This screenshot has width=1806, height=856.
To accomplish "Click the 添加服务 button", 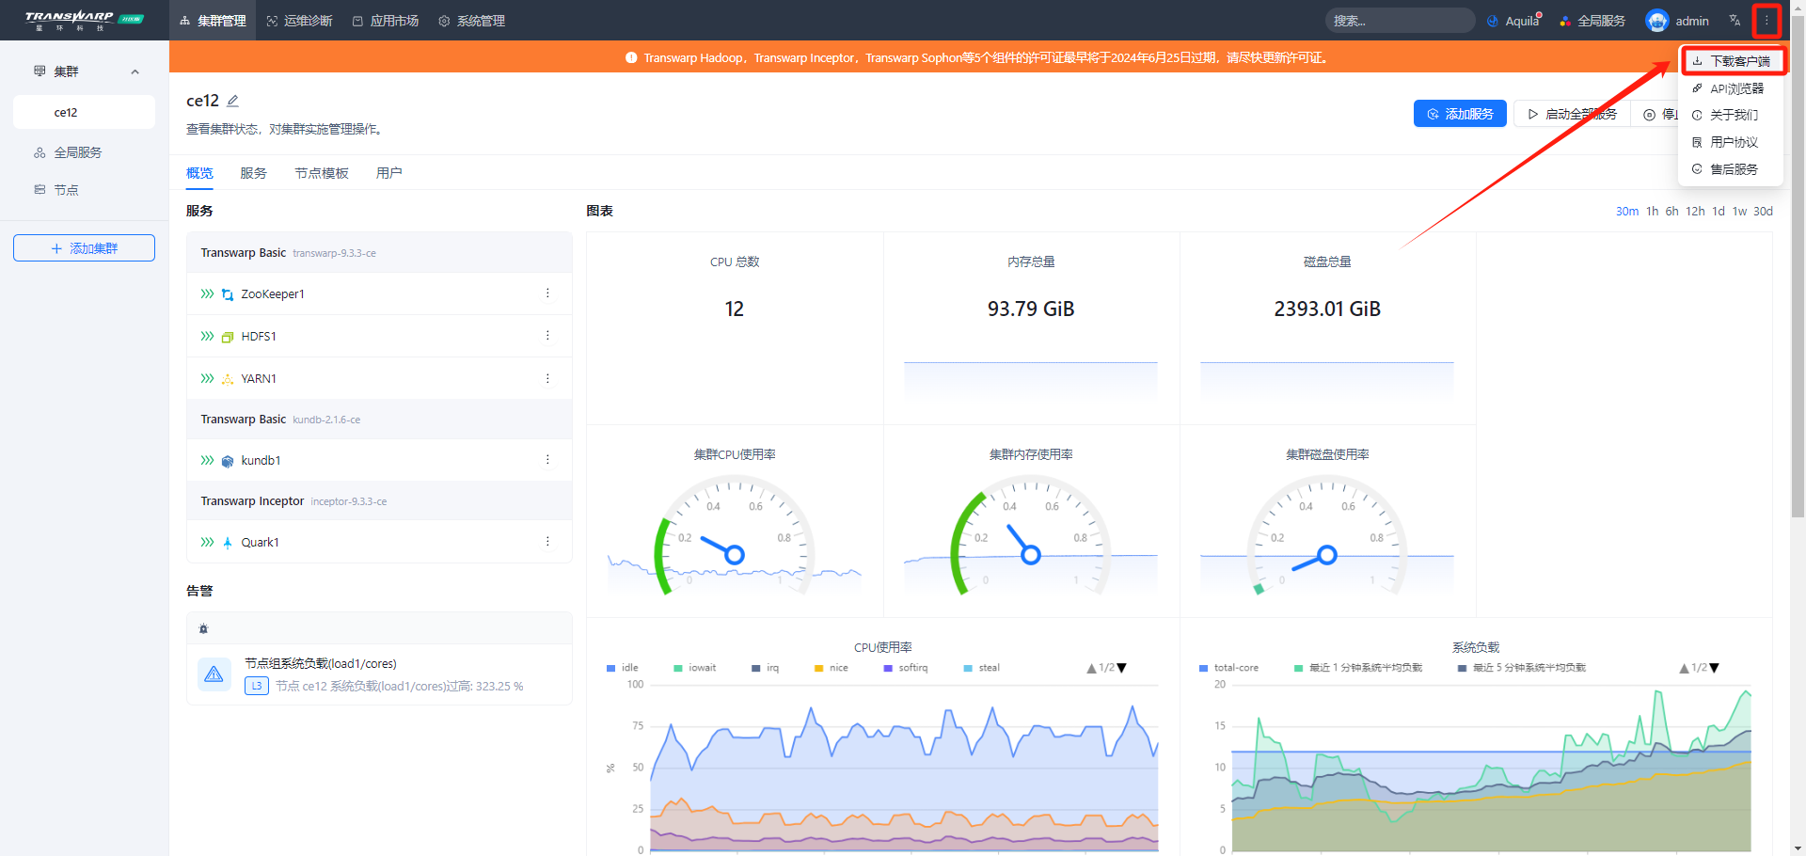I will (x=1460, y=114).
